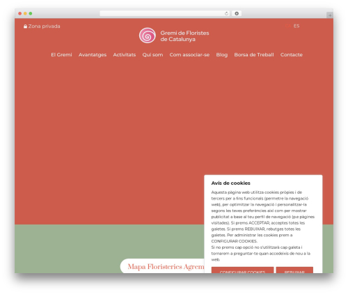Click the CONFIGURAR COOKIES button
348x294 pixels.
242,270
